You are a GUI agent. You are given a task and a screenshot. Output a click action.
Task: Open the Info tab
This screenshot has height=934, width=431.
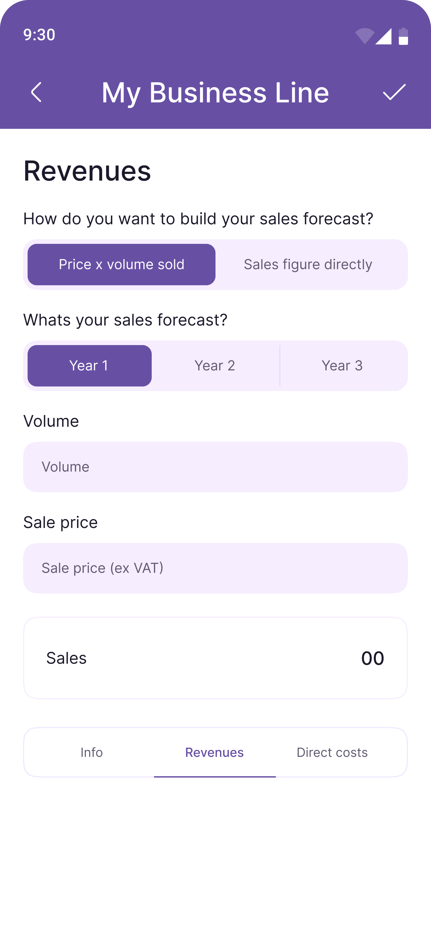(92, 752)
